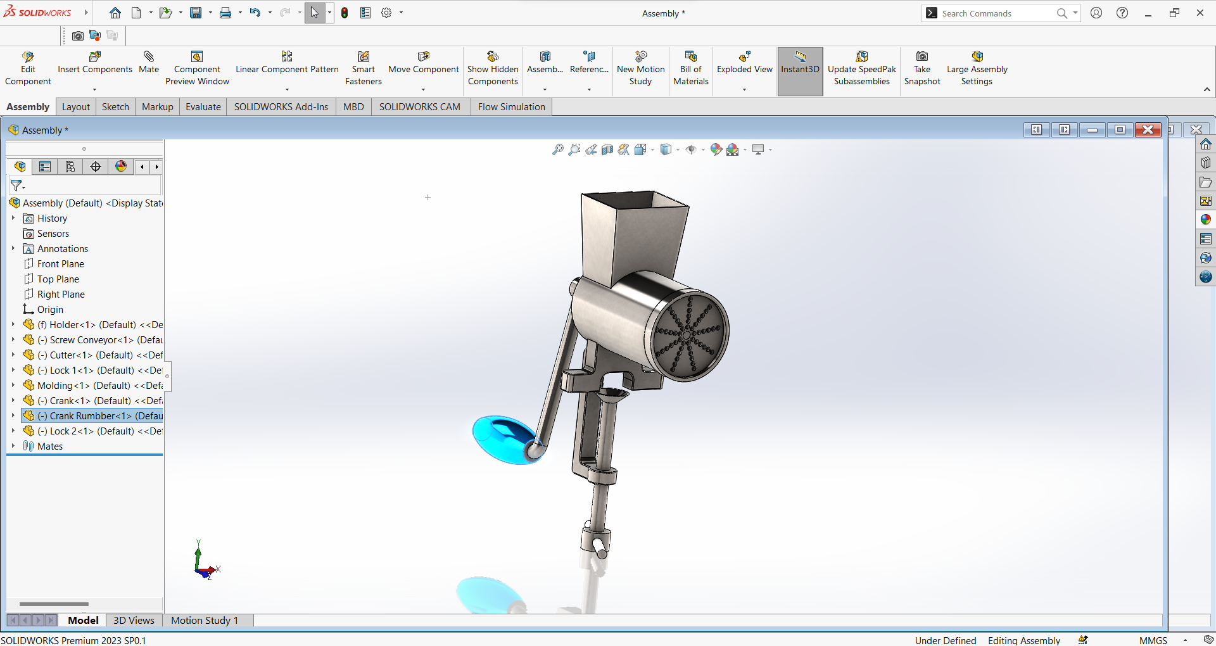
Task: Open Reference Geometry dropdown arrow
Action: pos(589,89)
